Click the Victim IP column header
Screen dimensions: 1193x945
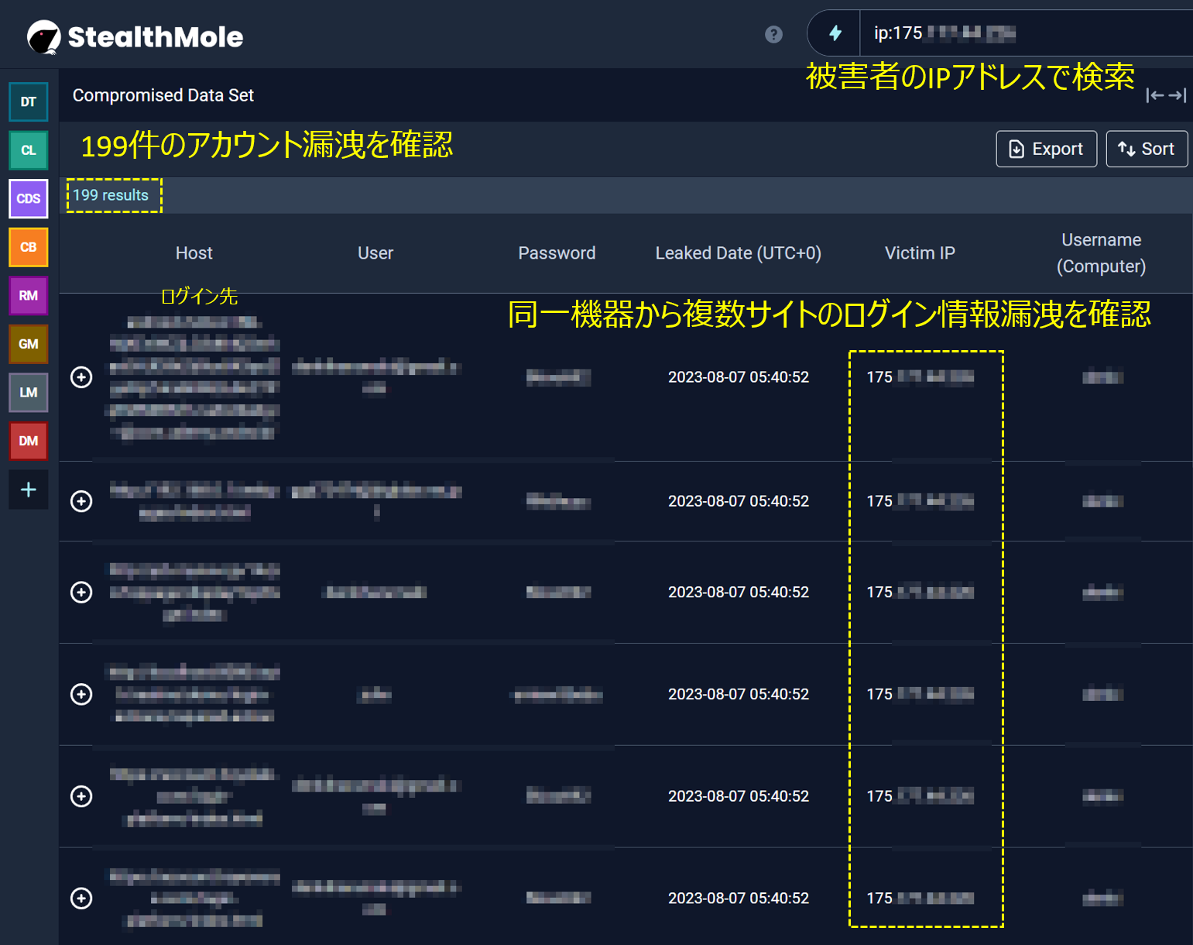[x=920, y=253]
